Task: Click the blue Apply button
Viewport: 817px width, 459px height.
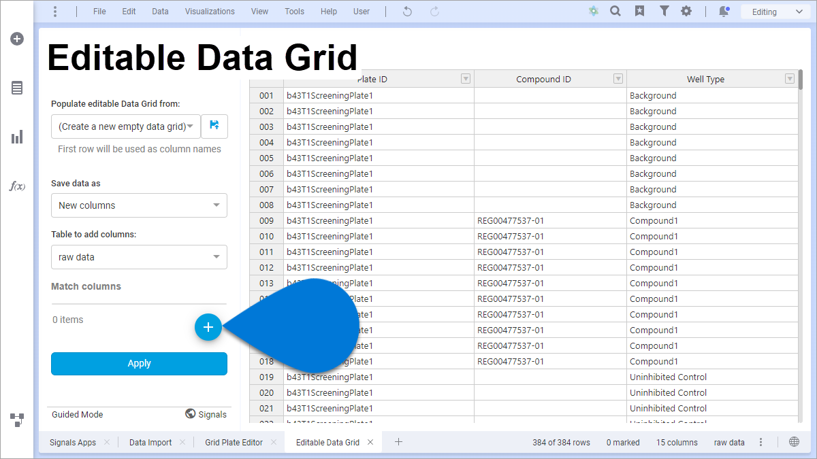Action: tap(139, 363)
